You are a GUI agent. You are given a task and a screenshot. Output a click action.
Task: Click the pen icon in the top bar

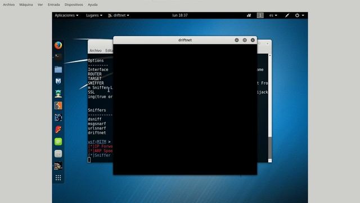[x=287, y=15]
